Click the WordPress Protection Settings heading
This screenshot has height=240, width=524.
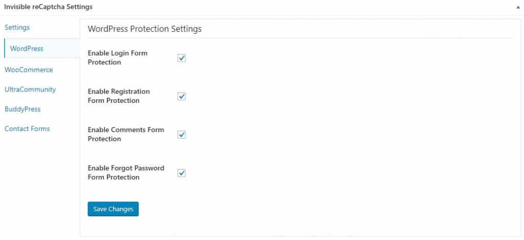[x=145, y=29]
